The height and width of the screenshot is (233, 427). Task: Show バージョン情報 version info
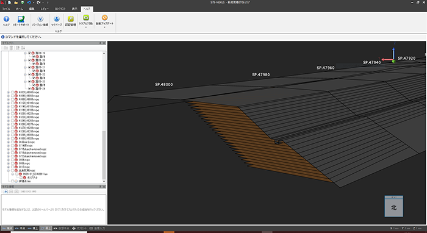click(x=40, y=19)
